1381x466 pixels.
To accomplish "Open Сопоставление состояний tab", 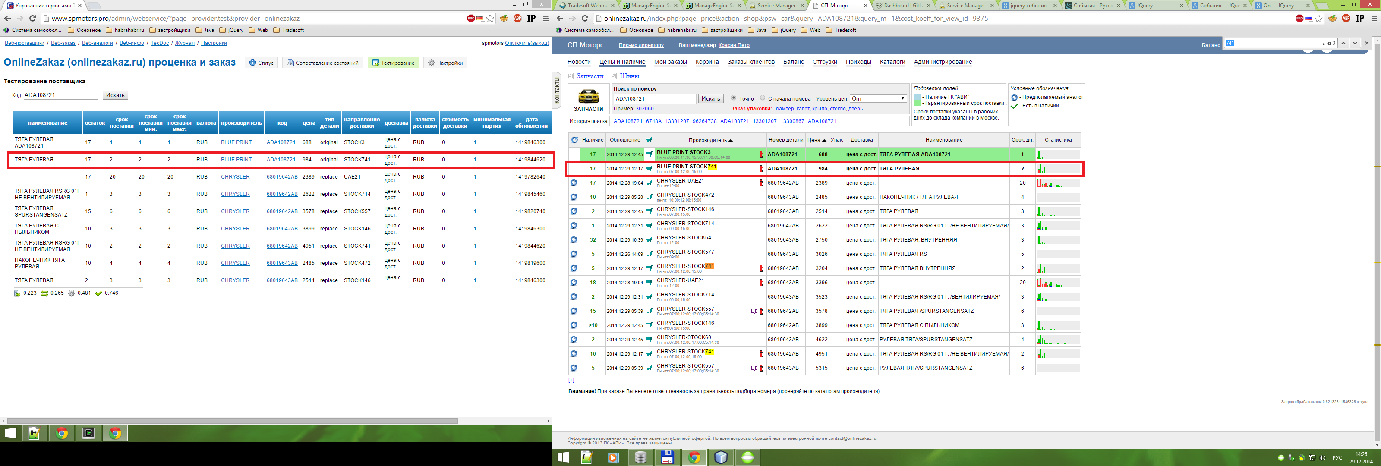I will pos(323,63).
